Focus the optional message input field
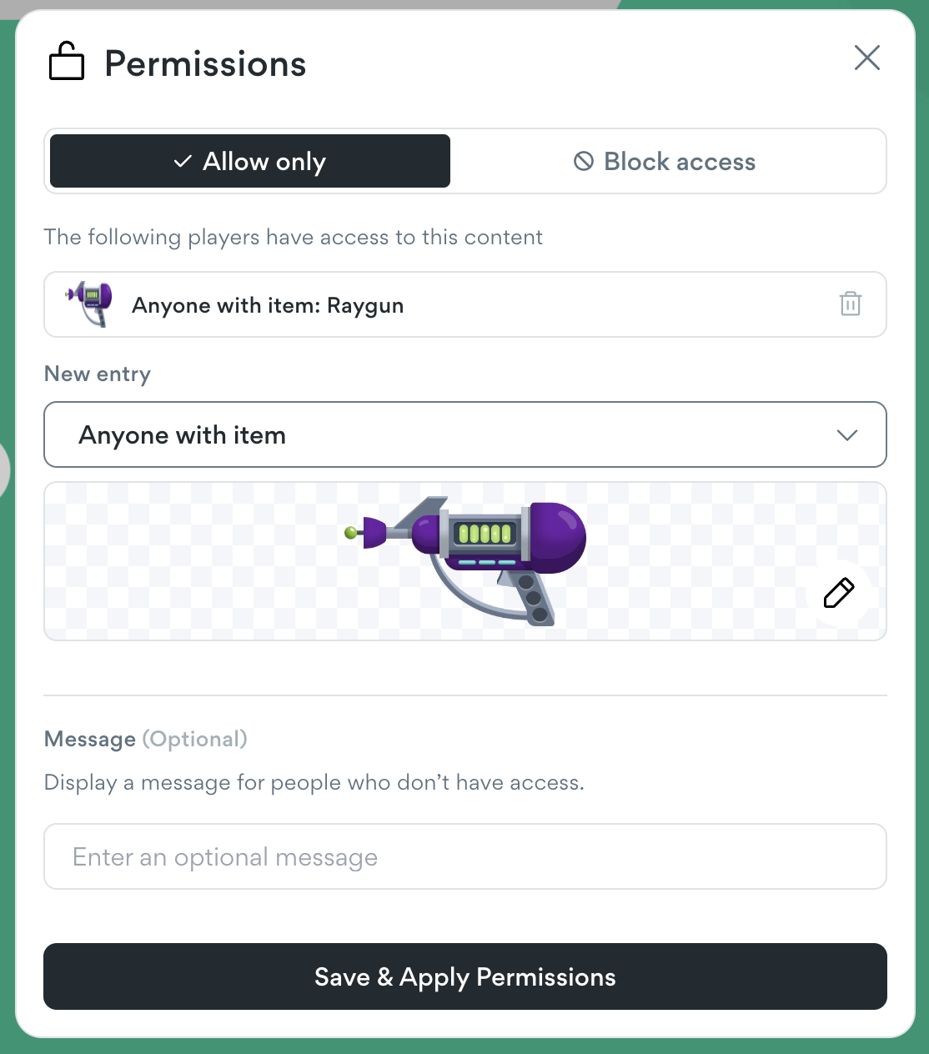The height and width of the screenshot is (1054, 929). (464, 856)
